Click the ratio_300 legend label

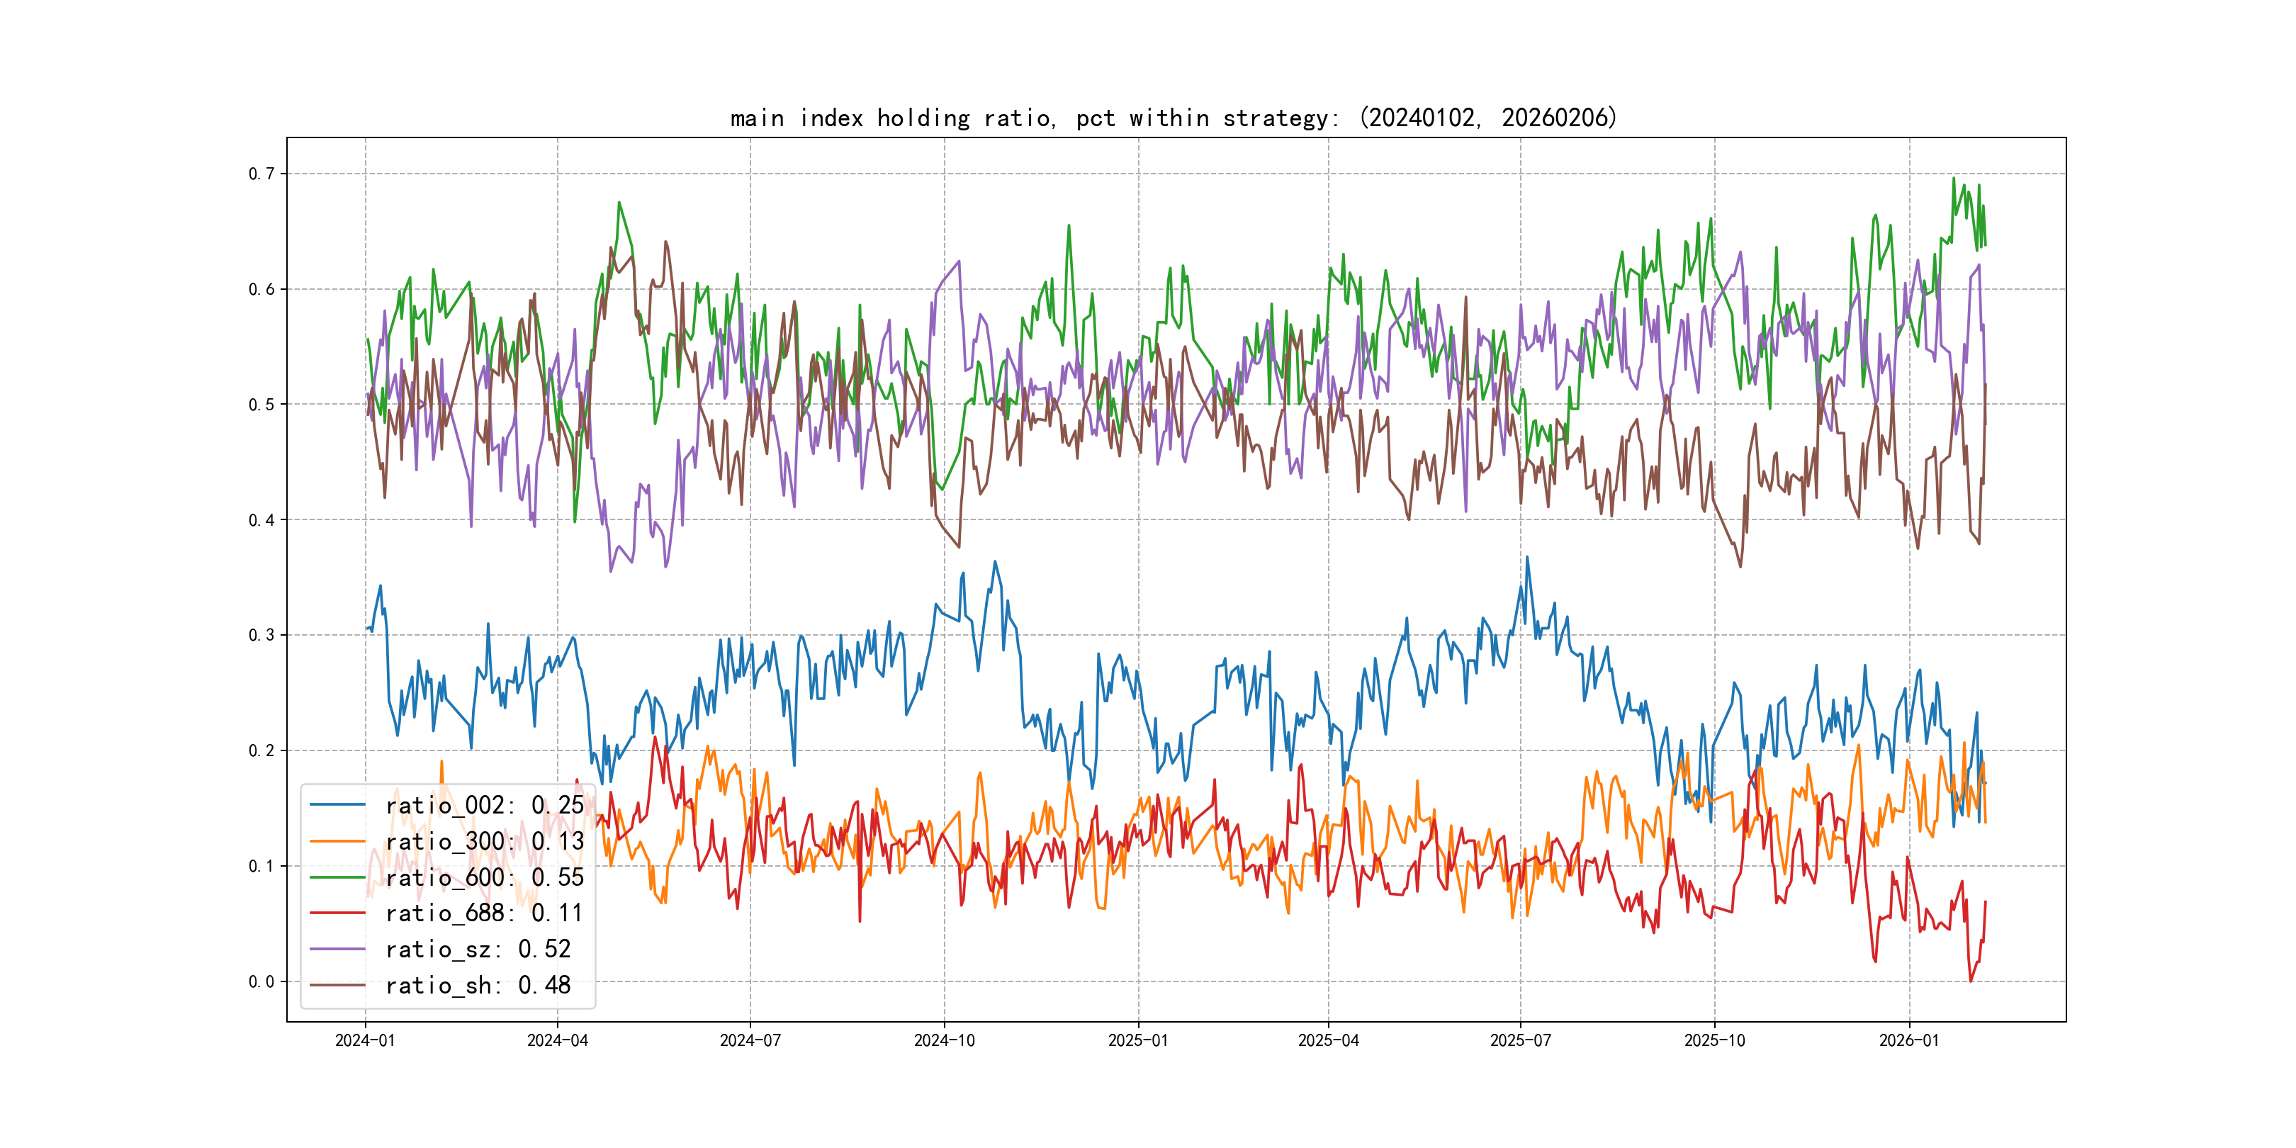coord(484,841)
